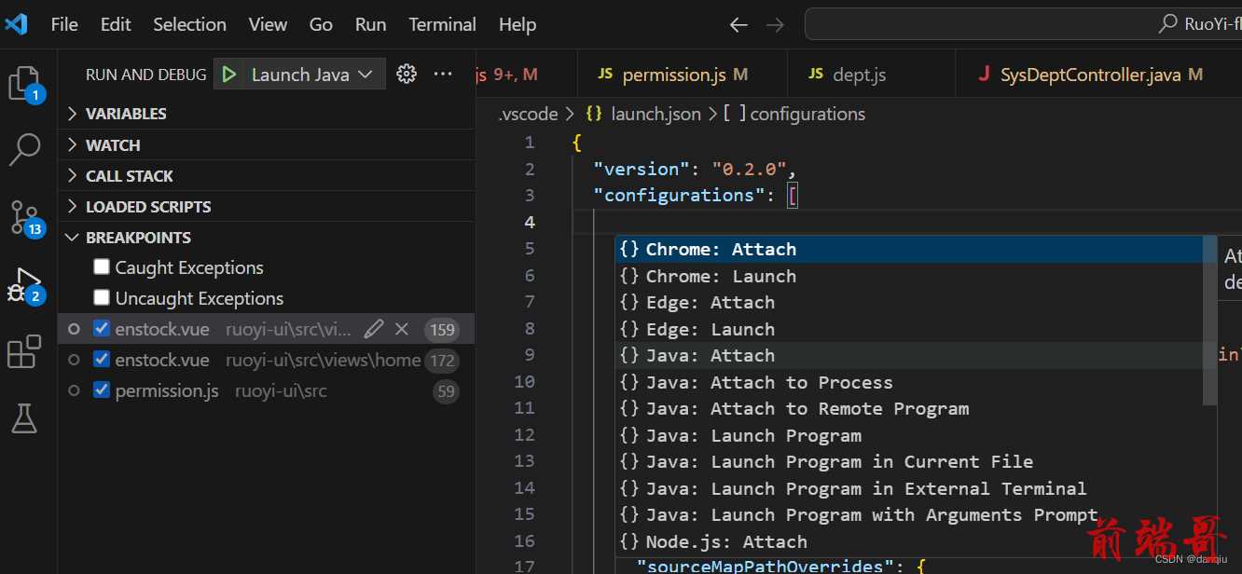Open the Terminal menu
Viewport: 1242px width, 574px height.
443,25
